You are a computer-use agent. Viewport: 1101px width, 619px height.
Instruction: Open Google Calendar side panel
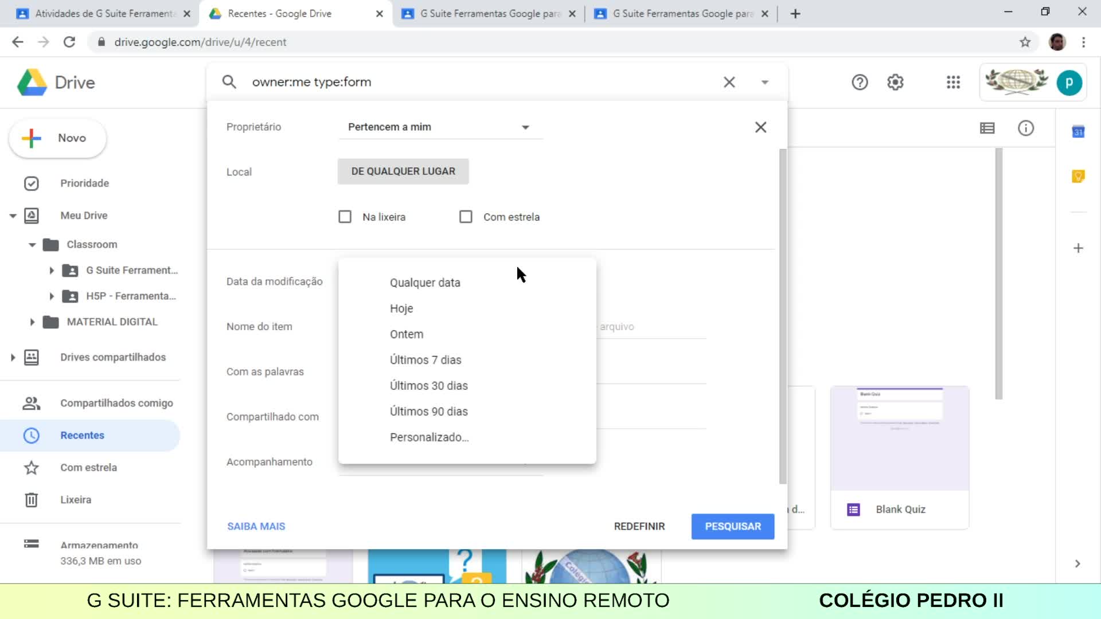(1078, 132)
